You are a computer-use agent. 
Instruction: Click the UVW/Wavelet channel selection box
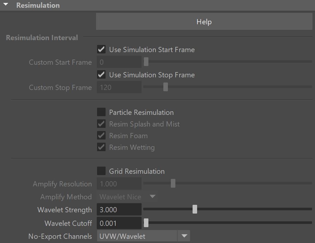coord(137,236)
